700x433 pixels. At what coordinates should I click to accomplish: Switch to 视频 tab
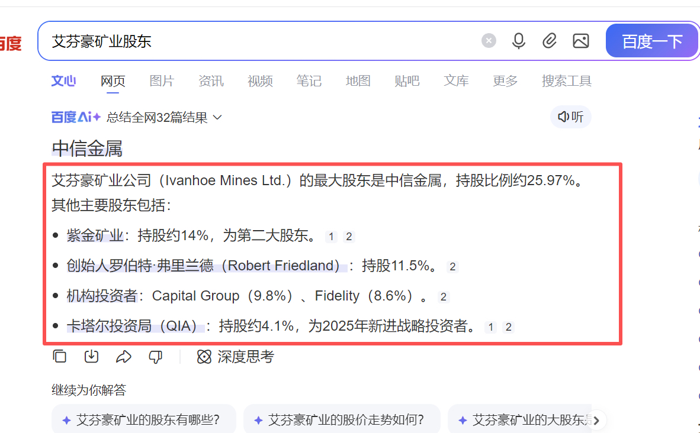pos(260,80)
